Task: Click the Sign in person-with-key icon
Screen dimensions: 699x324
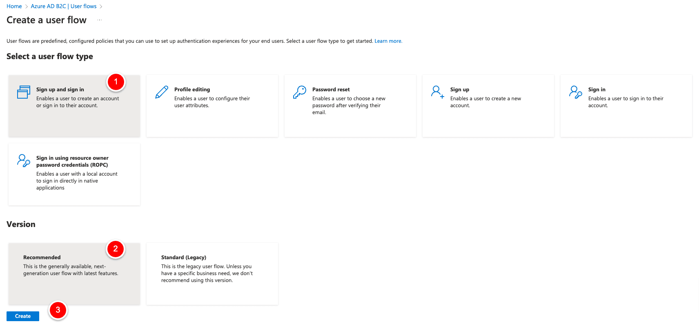Action: [576, 93]
